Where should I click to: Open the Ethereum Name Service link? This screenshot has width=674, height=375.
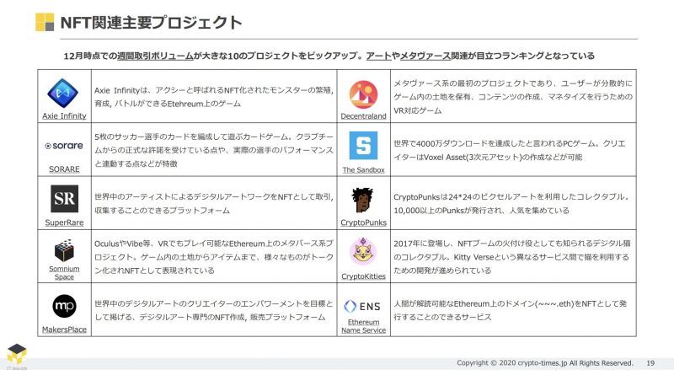[x=364, y=324]
